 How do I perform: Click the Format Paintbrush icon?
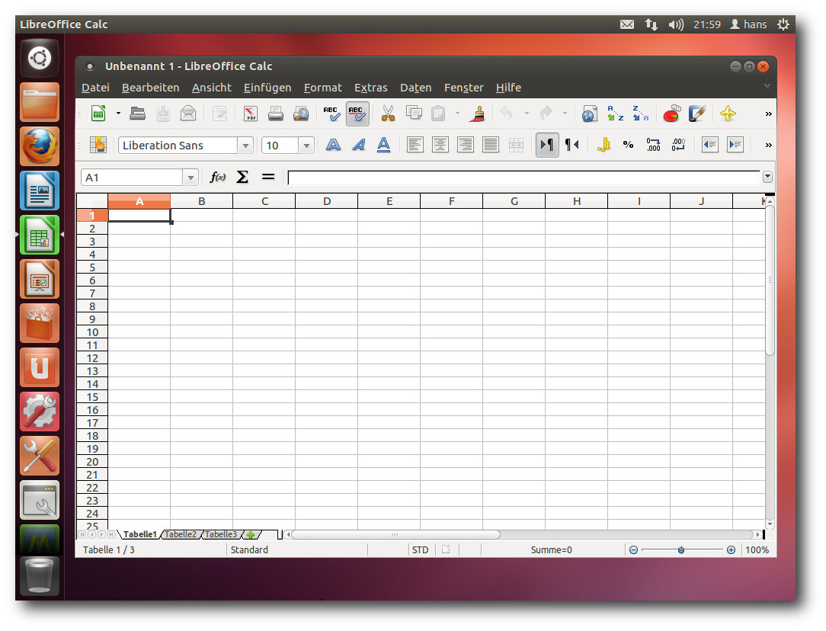point(479,114)
